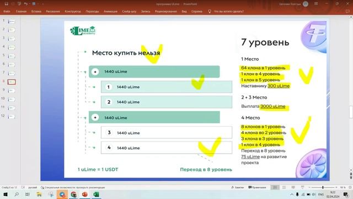Select slide 12 thumbnail

point(12,117)
